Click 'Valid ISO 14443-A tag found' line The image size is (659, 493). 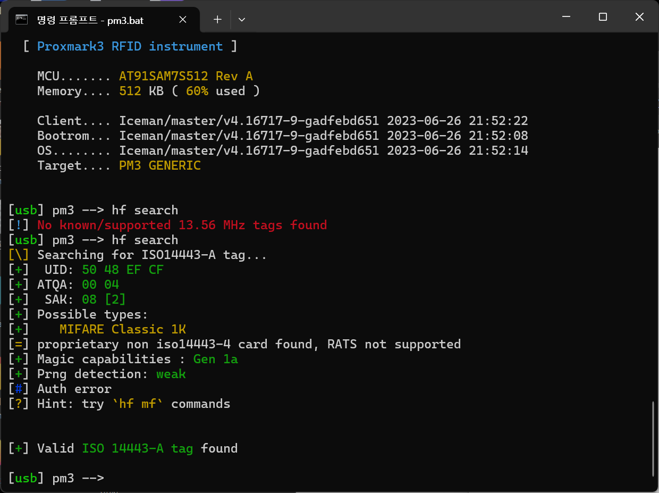click(x=123, y=448)
